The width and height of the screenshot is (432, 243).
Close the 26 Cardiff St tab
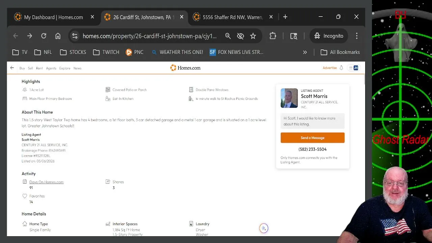click(x=182, y=17)
